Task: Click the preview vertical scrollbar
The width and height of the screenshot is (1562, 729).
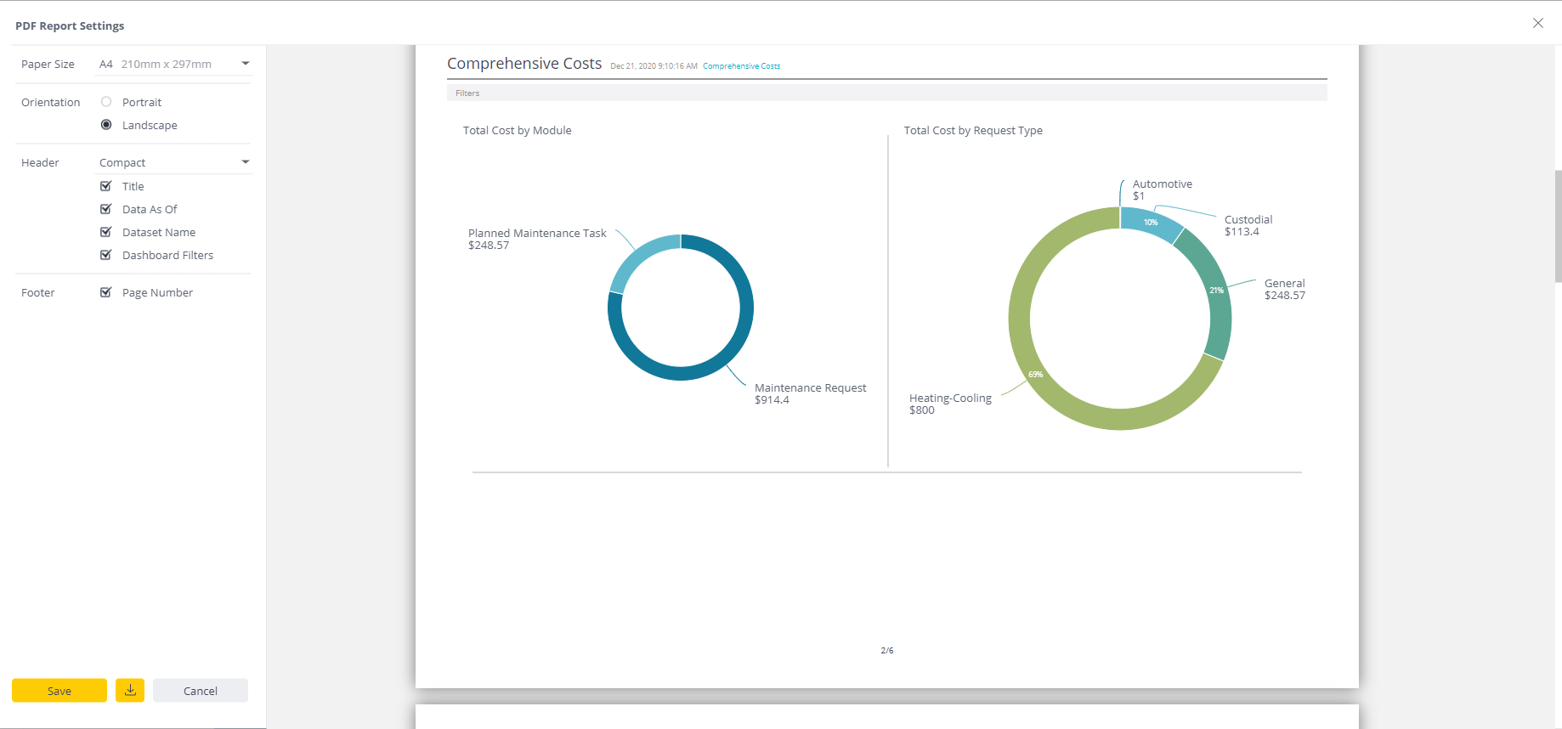Action: pos(1558,225)
